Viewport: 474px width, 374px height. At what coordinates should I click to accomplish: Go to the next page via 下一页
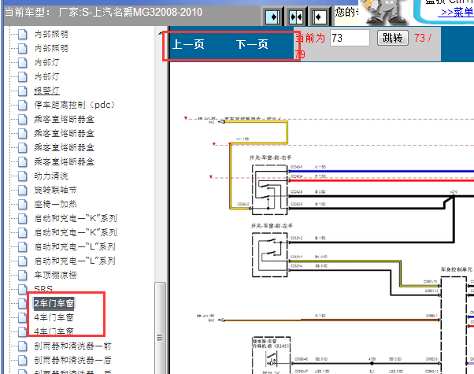(252, 44)
